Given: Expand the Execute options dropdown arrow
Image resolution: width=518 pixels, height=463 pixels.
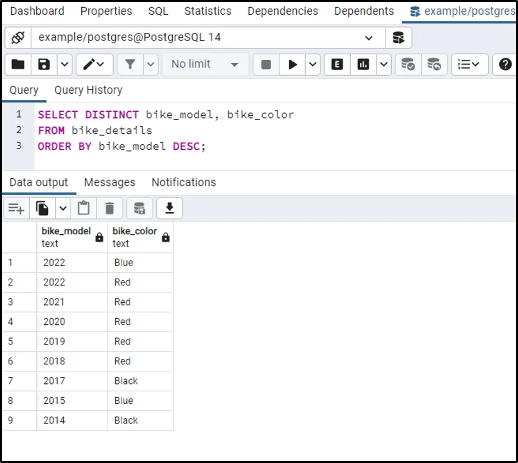Looking at the screenshot, I should coord(313,65).
